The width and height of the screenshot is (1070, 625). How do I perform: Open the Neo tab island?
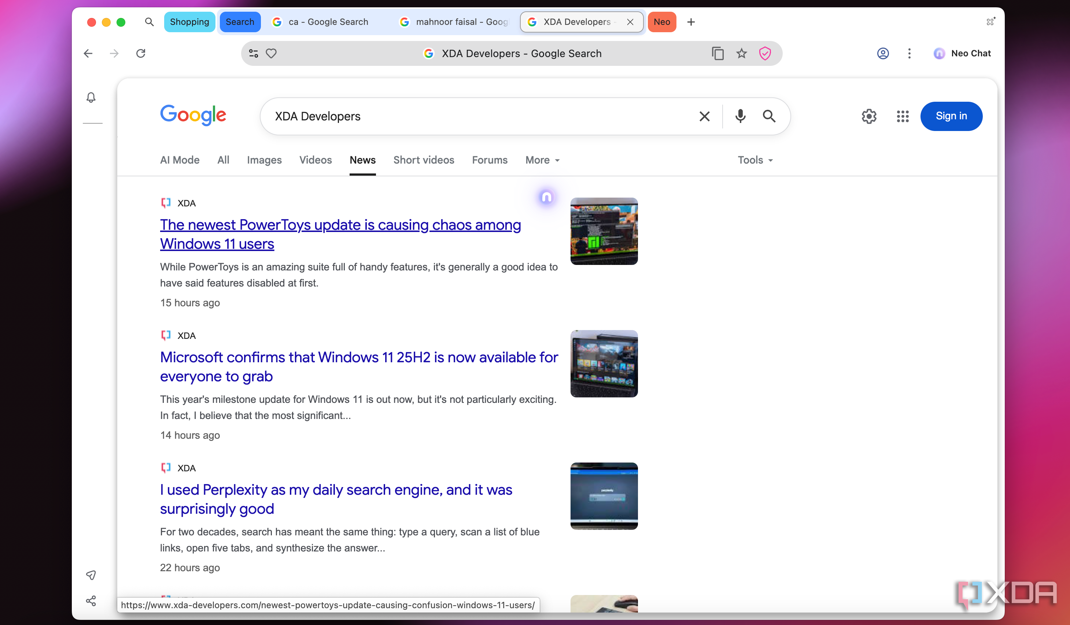662,22
